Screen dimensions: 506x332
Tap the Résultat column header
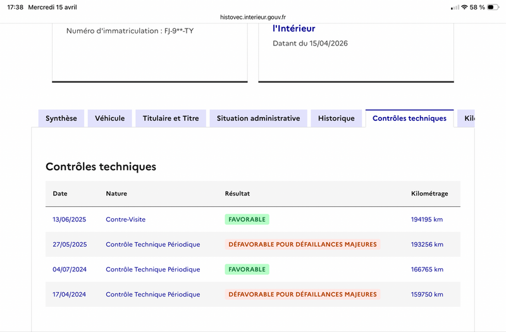coord(237,194)
